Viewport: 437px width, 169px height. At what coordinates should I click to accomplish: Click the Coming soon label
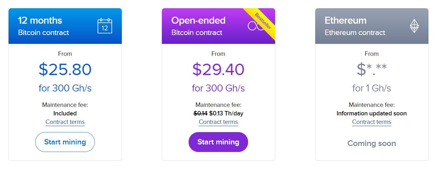tap(372, 143)
